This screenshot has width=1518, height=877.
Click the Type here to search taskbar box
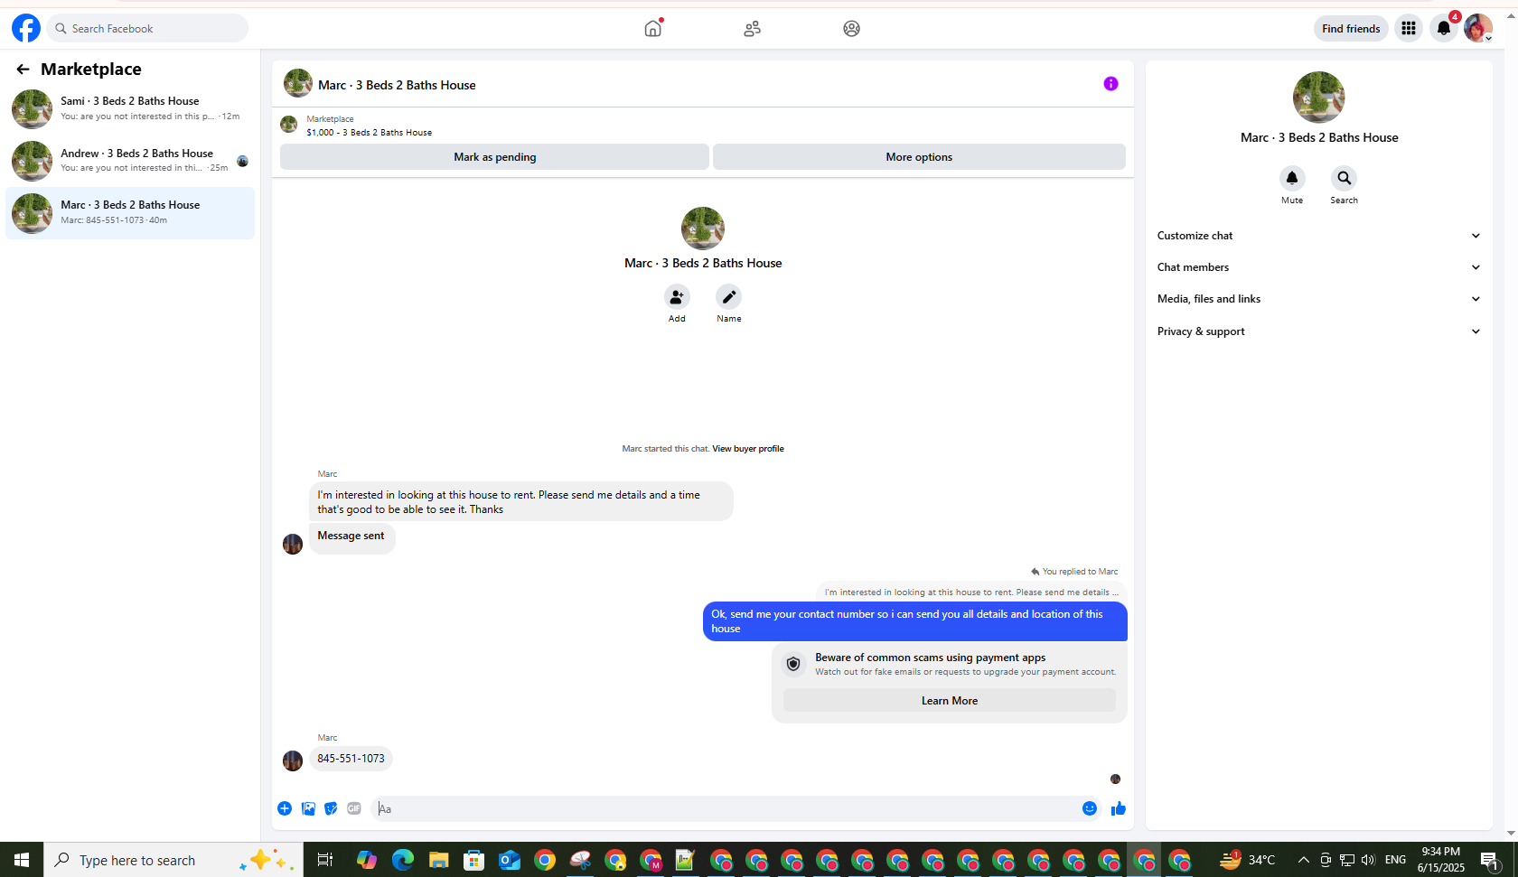coord(173,860)
